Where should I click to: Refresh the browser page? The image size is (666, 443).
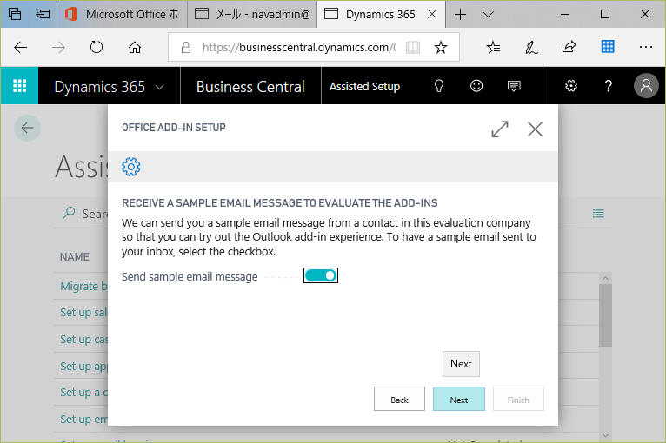pyautogui.click(x=97, y=47)
